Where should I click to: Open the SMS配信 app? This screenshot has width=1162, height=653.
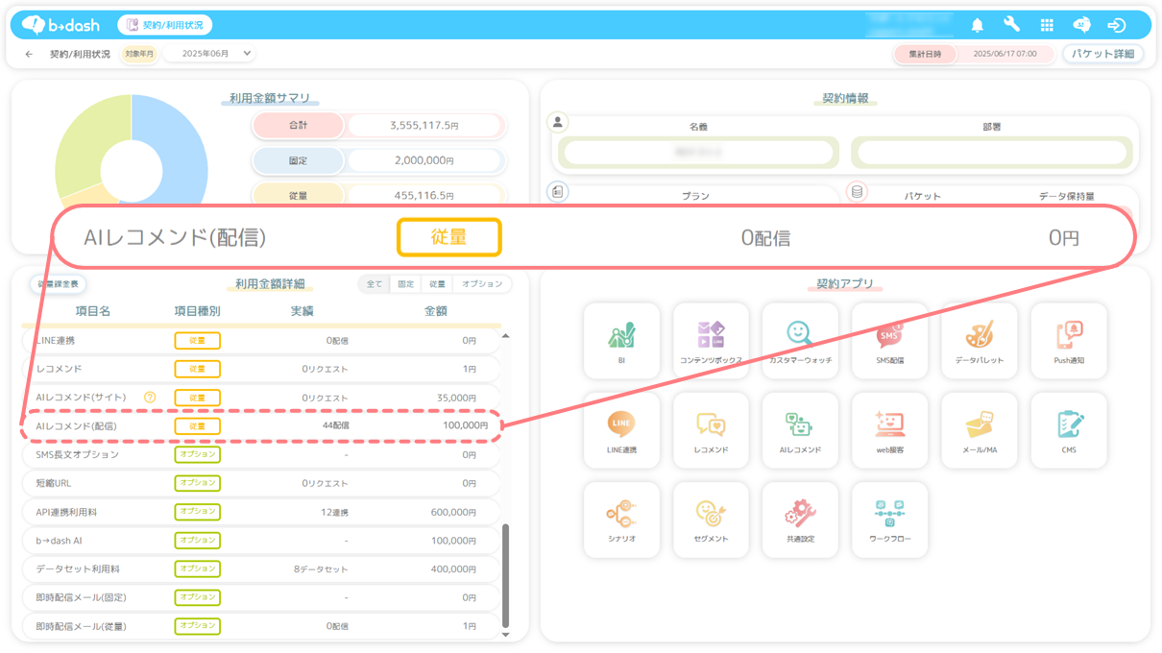pyautogui.click(x=889, y=340)
